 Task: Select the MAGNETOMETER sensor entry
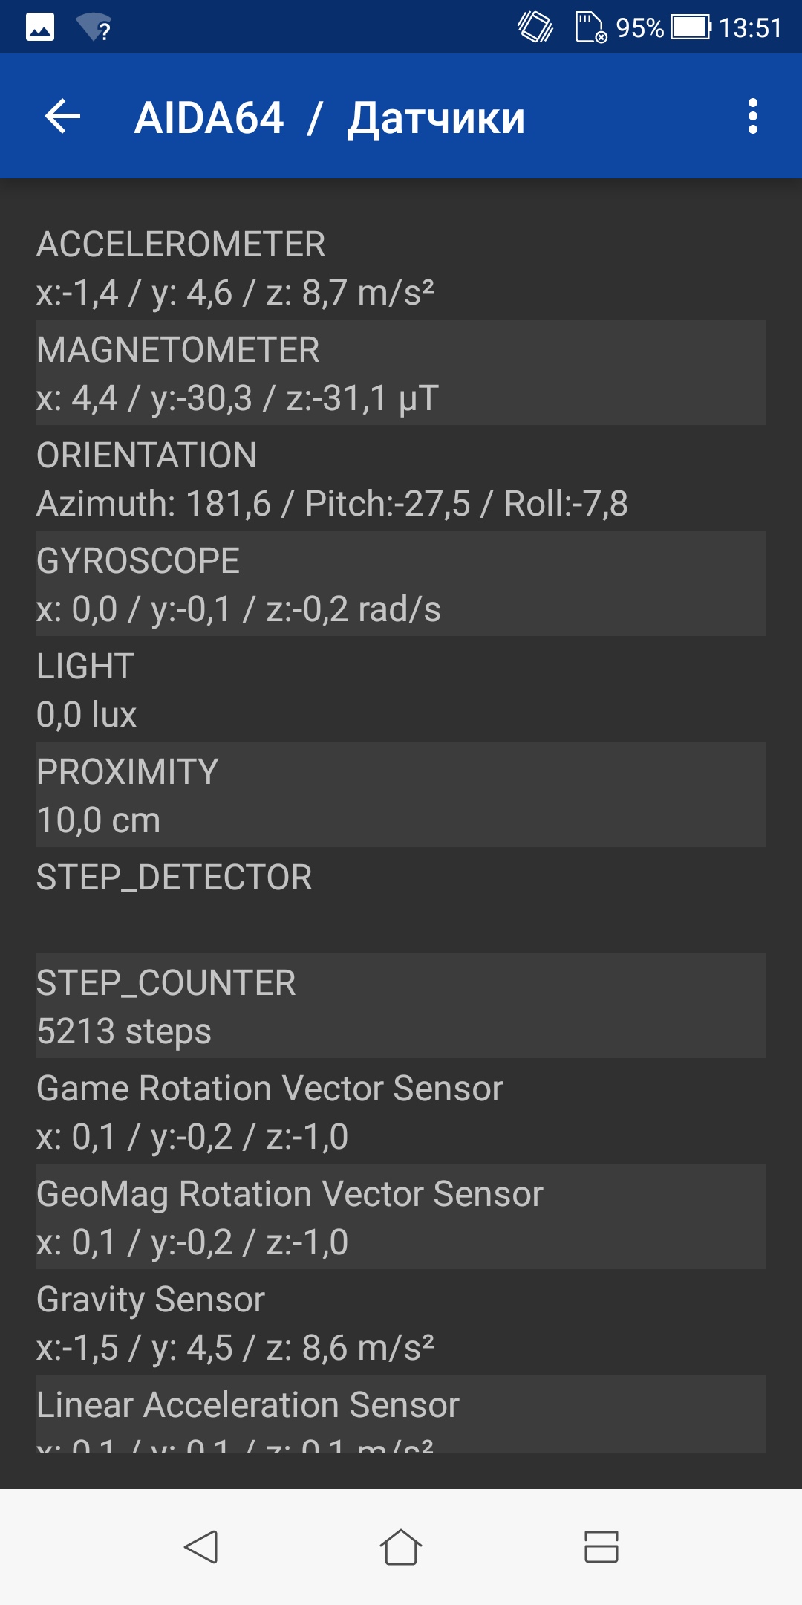click(x=401, y=372)
